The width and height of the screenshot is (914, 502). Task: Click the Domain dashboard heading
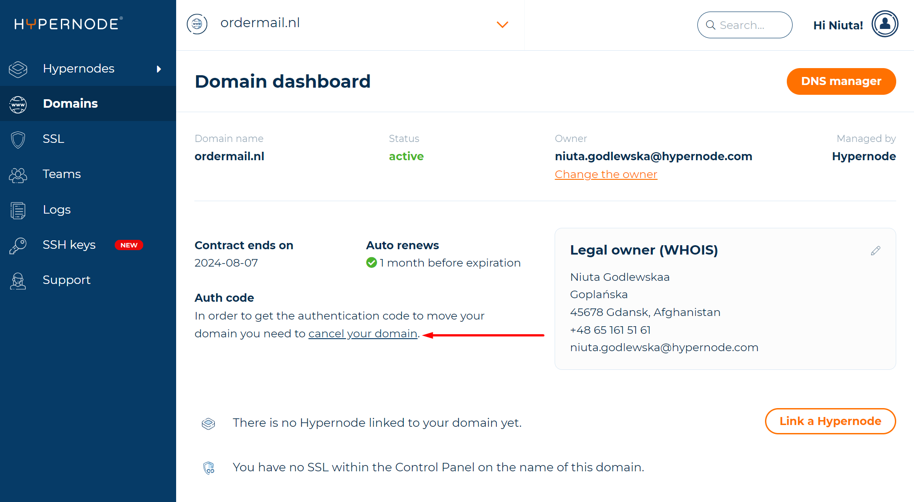[x=282, y=81]
